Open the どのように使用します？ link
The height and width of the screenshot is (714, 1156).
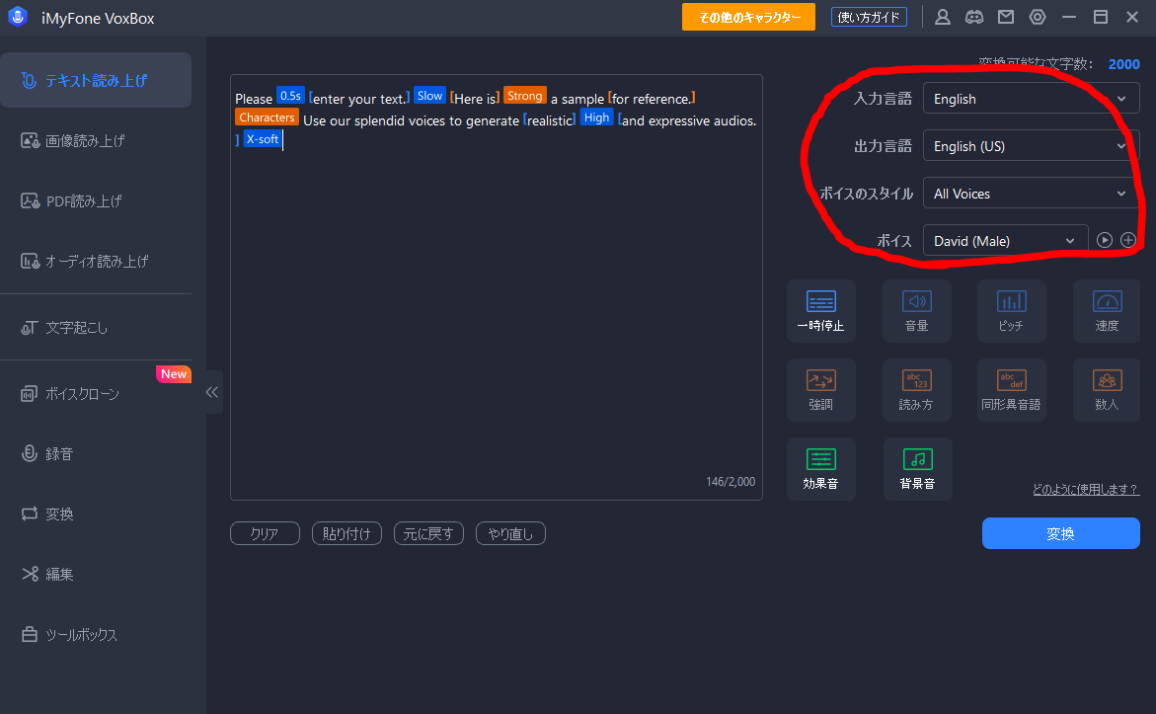[1086, 489]
